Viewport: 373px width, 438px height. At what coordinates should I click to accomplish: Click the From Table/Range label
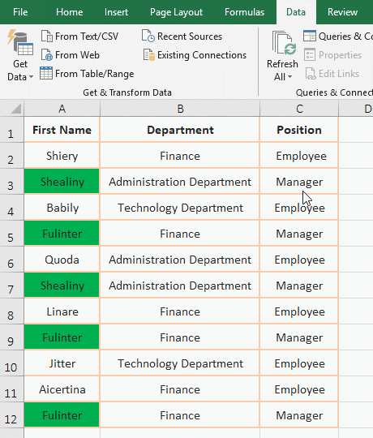click(95, 74)
